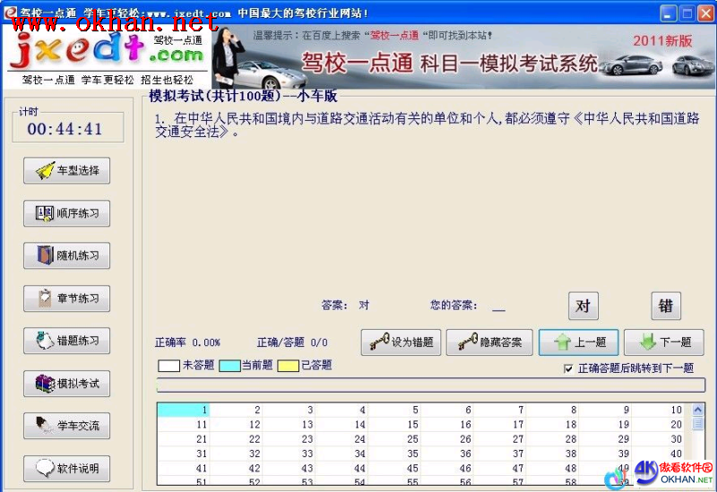Select question 13 in the grid

tap(289, 425)
